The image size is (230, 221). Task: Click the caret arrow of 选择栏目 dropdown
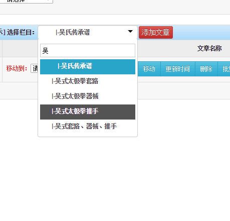(x=130, y=31)
